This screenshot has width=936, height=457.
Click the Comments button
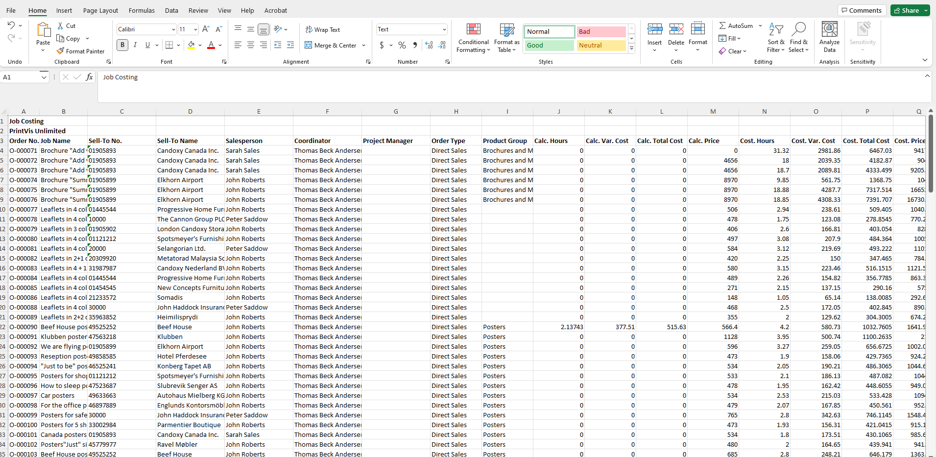862,10
